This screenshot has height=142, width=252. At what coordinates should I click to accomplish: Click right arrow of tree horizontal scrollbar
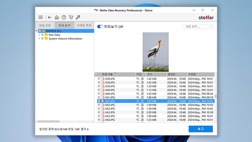pos(93,121)
